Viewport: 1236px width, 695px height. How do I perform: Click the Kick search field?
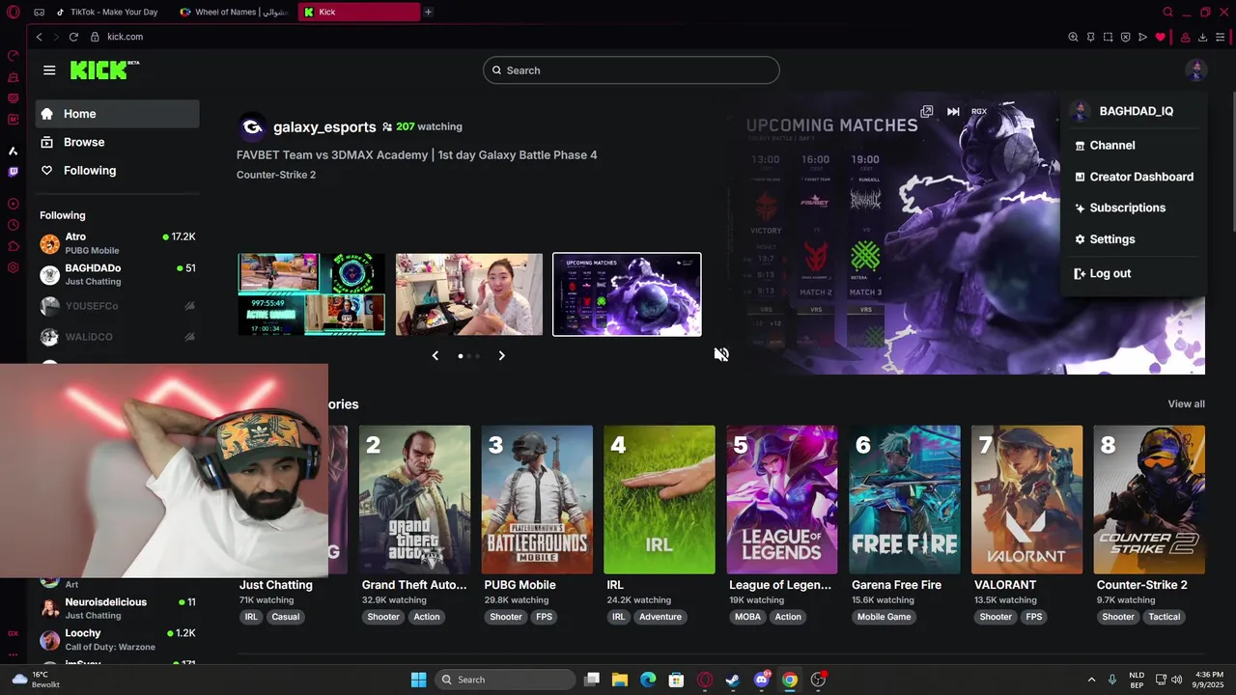(632, 70)
